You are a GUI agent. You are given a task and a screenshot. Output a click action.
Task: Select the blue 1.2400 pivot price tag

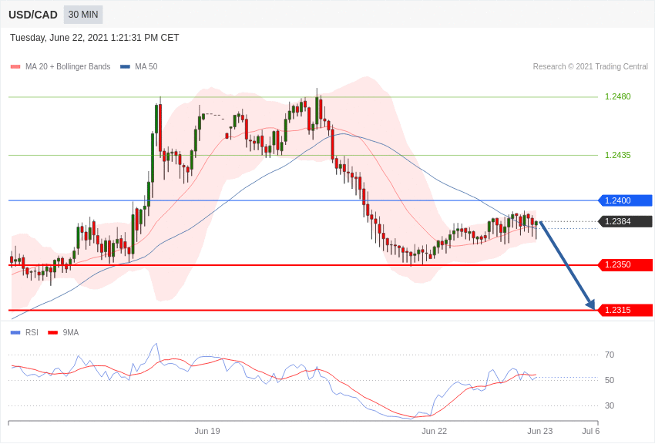point(626,200)
